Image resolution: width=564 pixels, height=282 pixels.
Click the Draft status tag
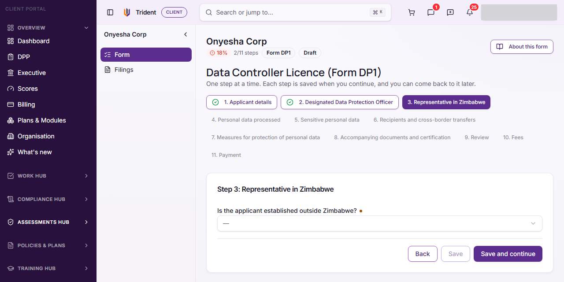pos(310,53)
